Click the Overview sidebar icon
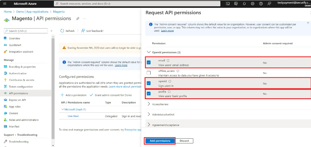This screenshot has height=147, width=311. (5, 38)
